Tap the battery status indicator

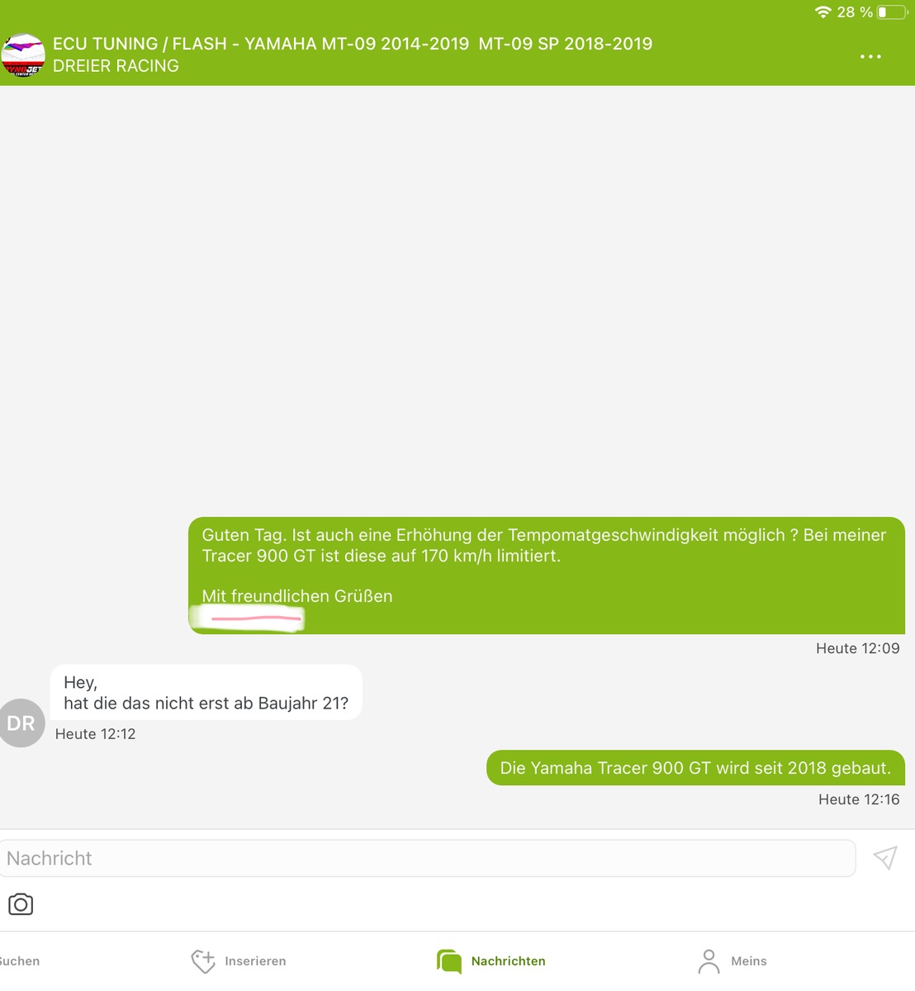tap(892, 12)
